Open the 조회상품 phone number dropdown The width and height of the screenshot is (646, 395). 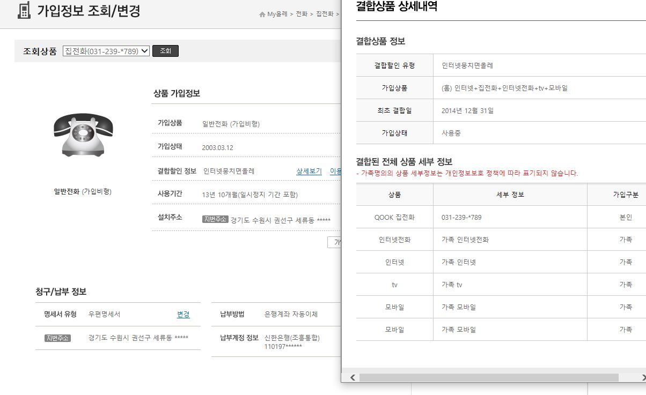point(106,51)
